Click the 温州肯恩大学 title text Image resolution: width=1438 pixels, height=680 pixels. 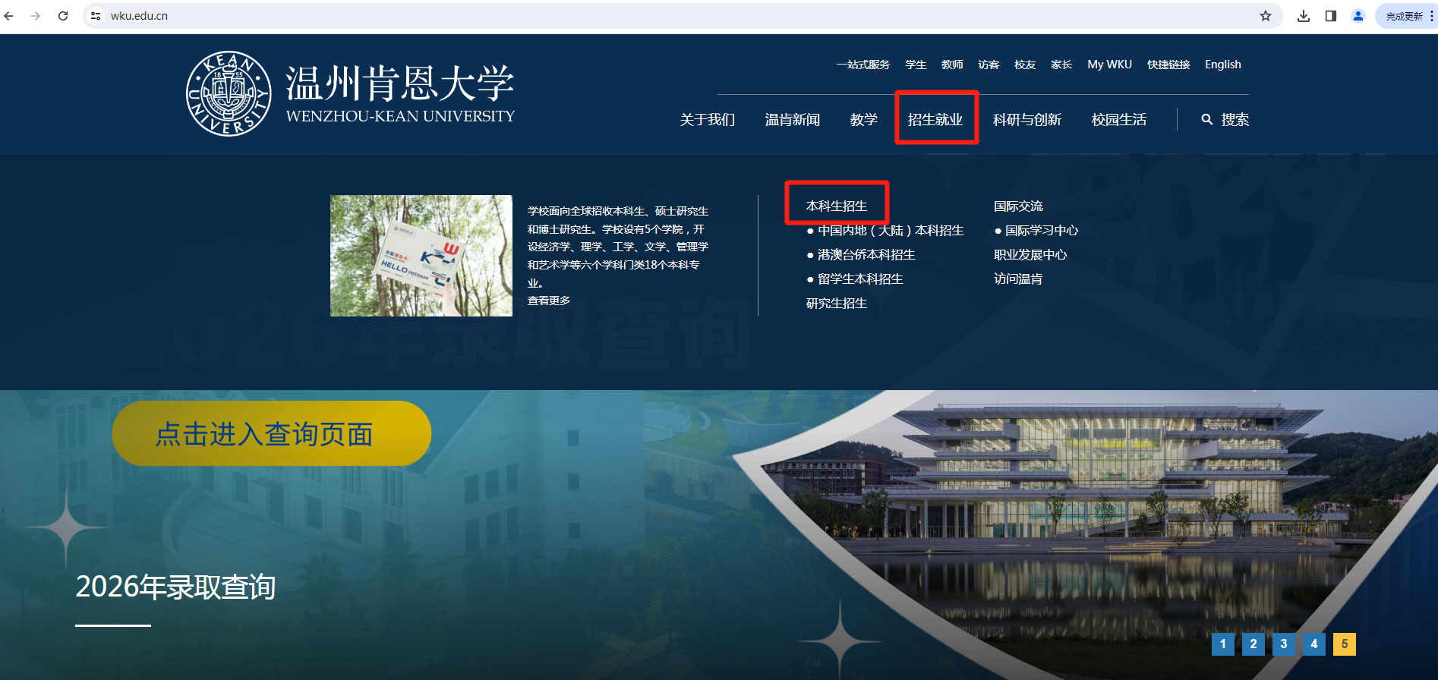coord(400,83)
